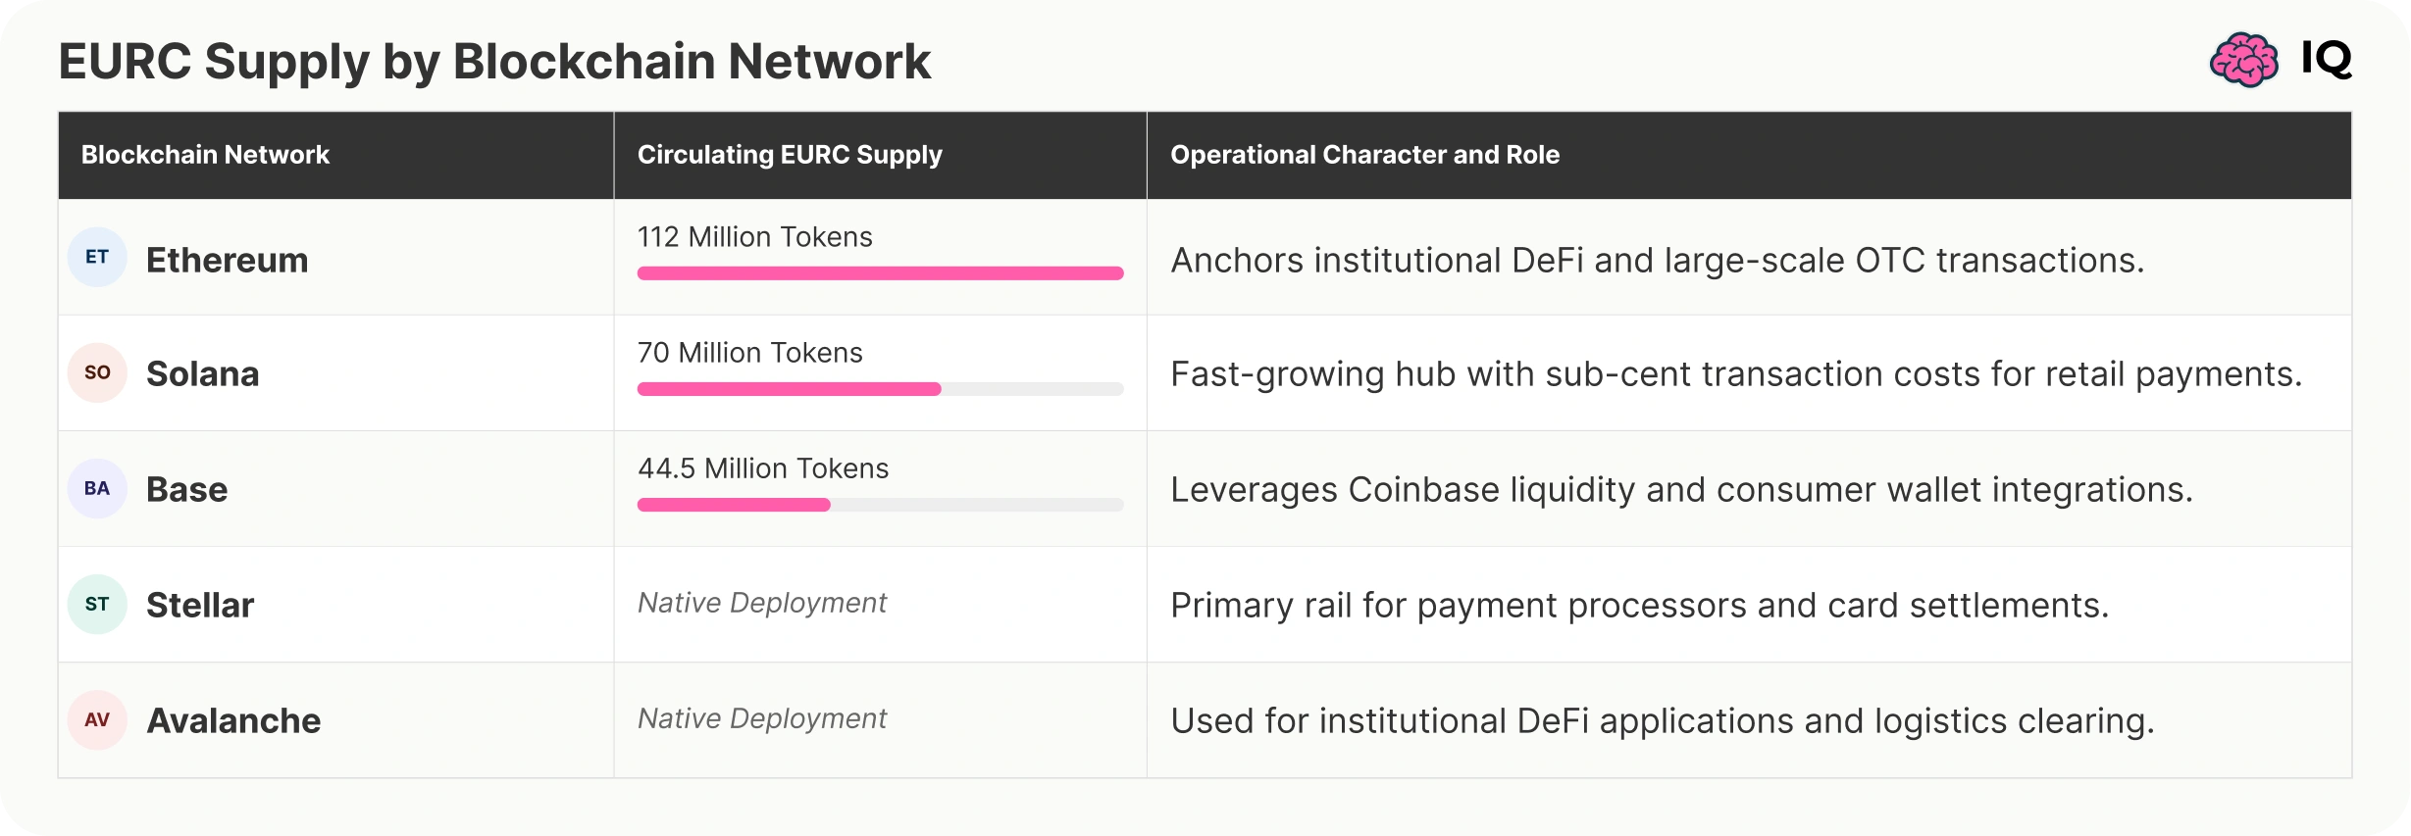
Task: Click the IQ text beside the brain
Action: click(2327, 59)
